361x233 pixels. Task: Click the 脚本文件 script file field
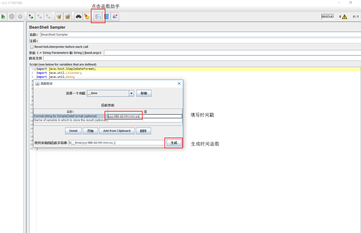click(x=202, y=58)
